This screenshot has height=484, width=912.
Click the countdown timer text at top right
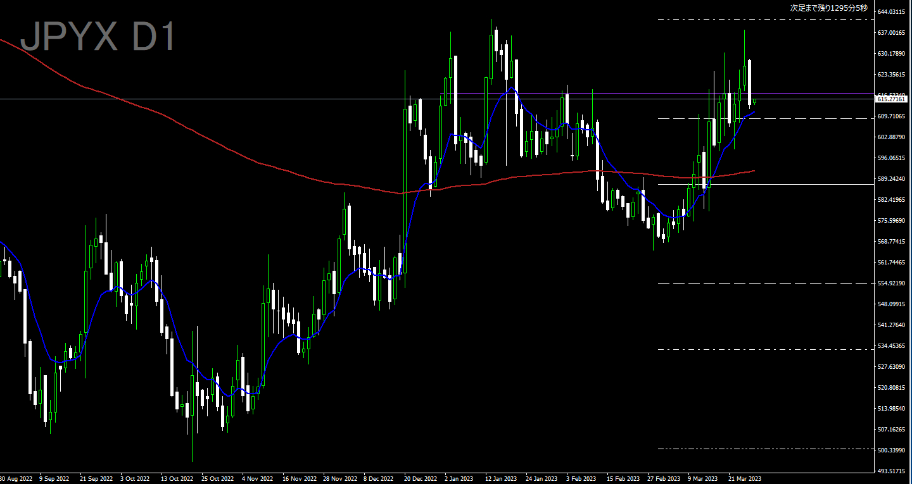[828, 9]
